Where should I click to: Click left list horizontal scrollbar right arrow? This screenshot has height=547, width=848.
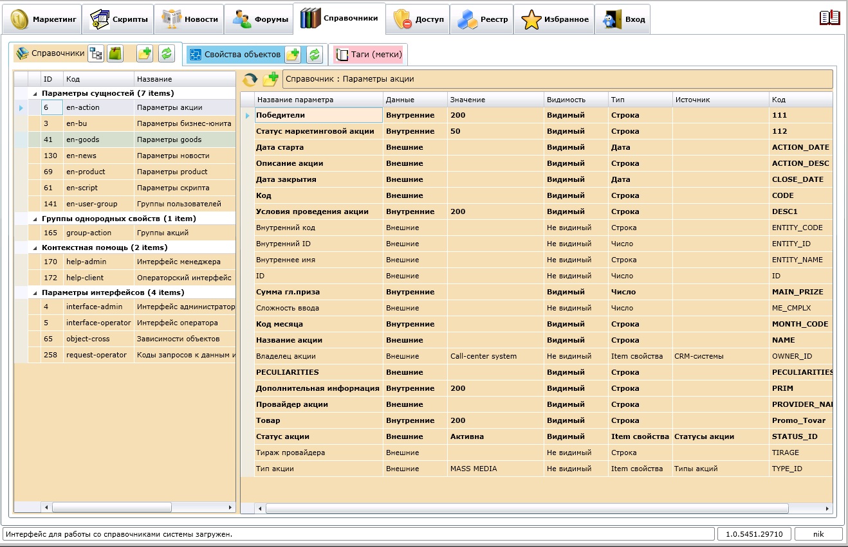click(x=231, y=508)
